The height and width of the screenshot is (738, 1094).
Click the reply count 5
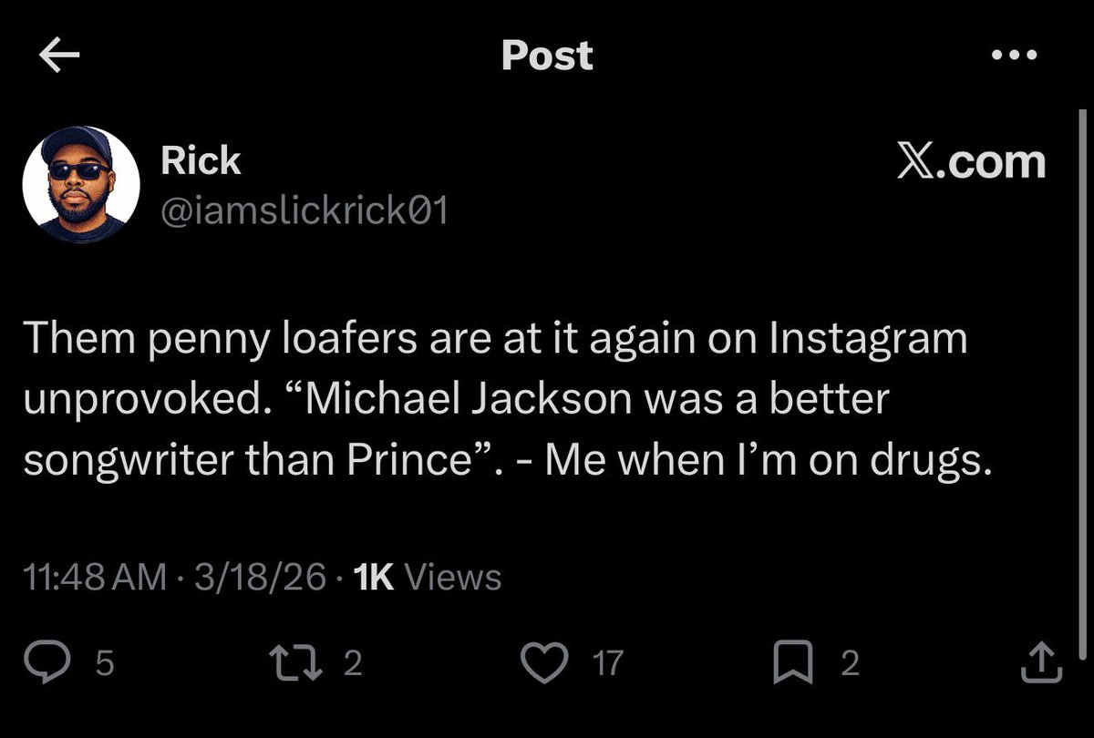105,664
